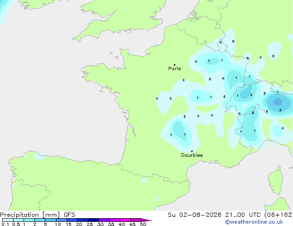Image resolution: width=293 pixels, height=226 pixels.
Task: Click the Paris city label
Action: [175, 69]
